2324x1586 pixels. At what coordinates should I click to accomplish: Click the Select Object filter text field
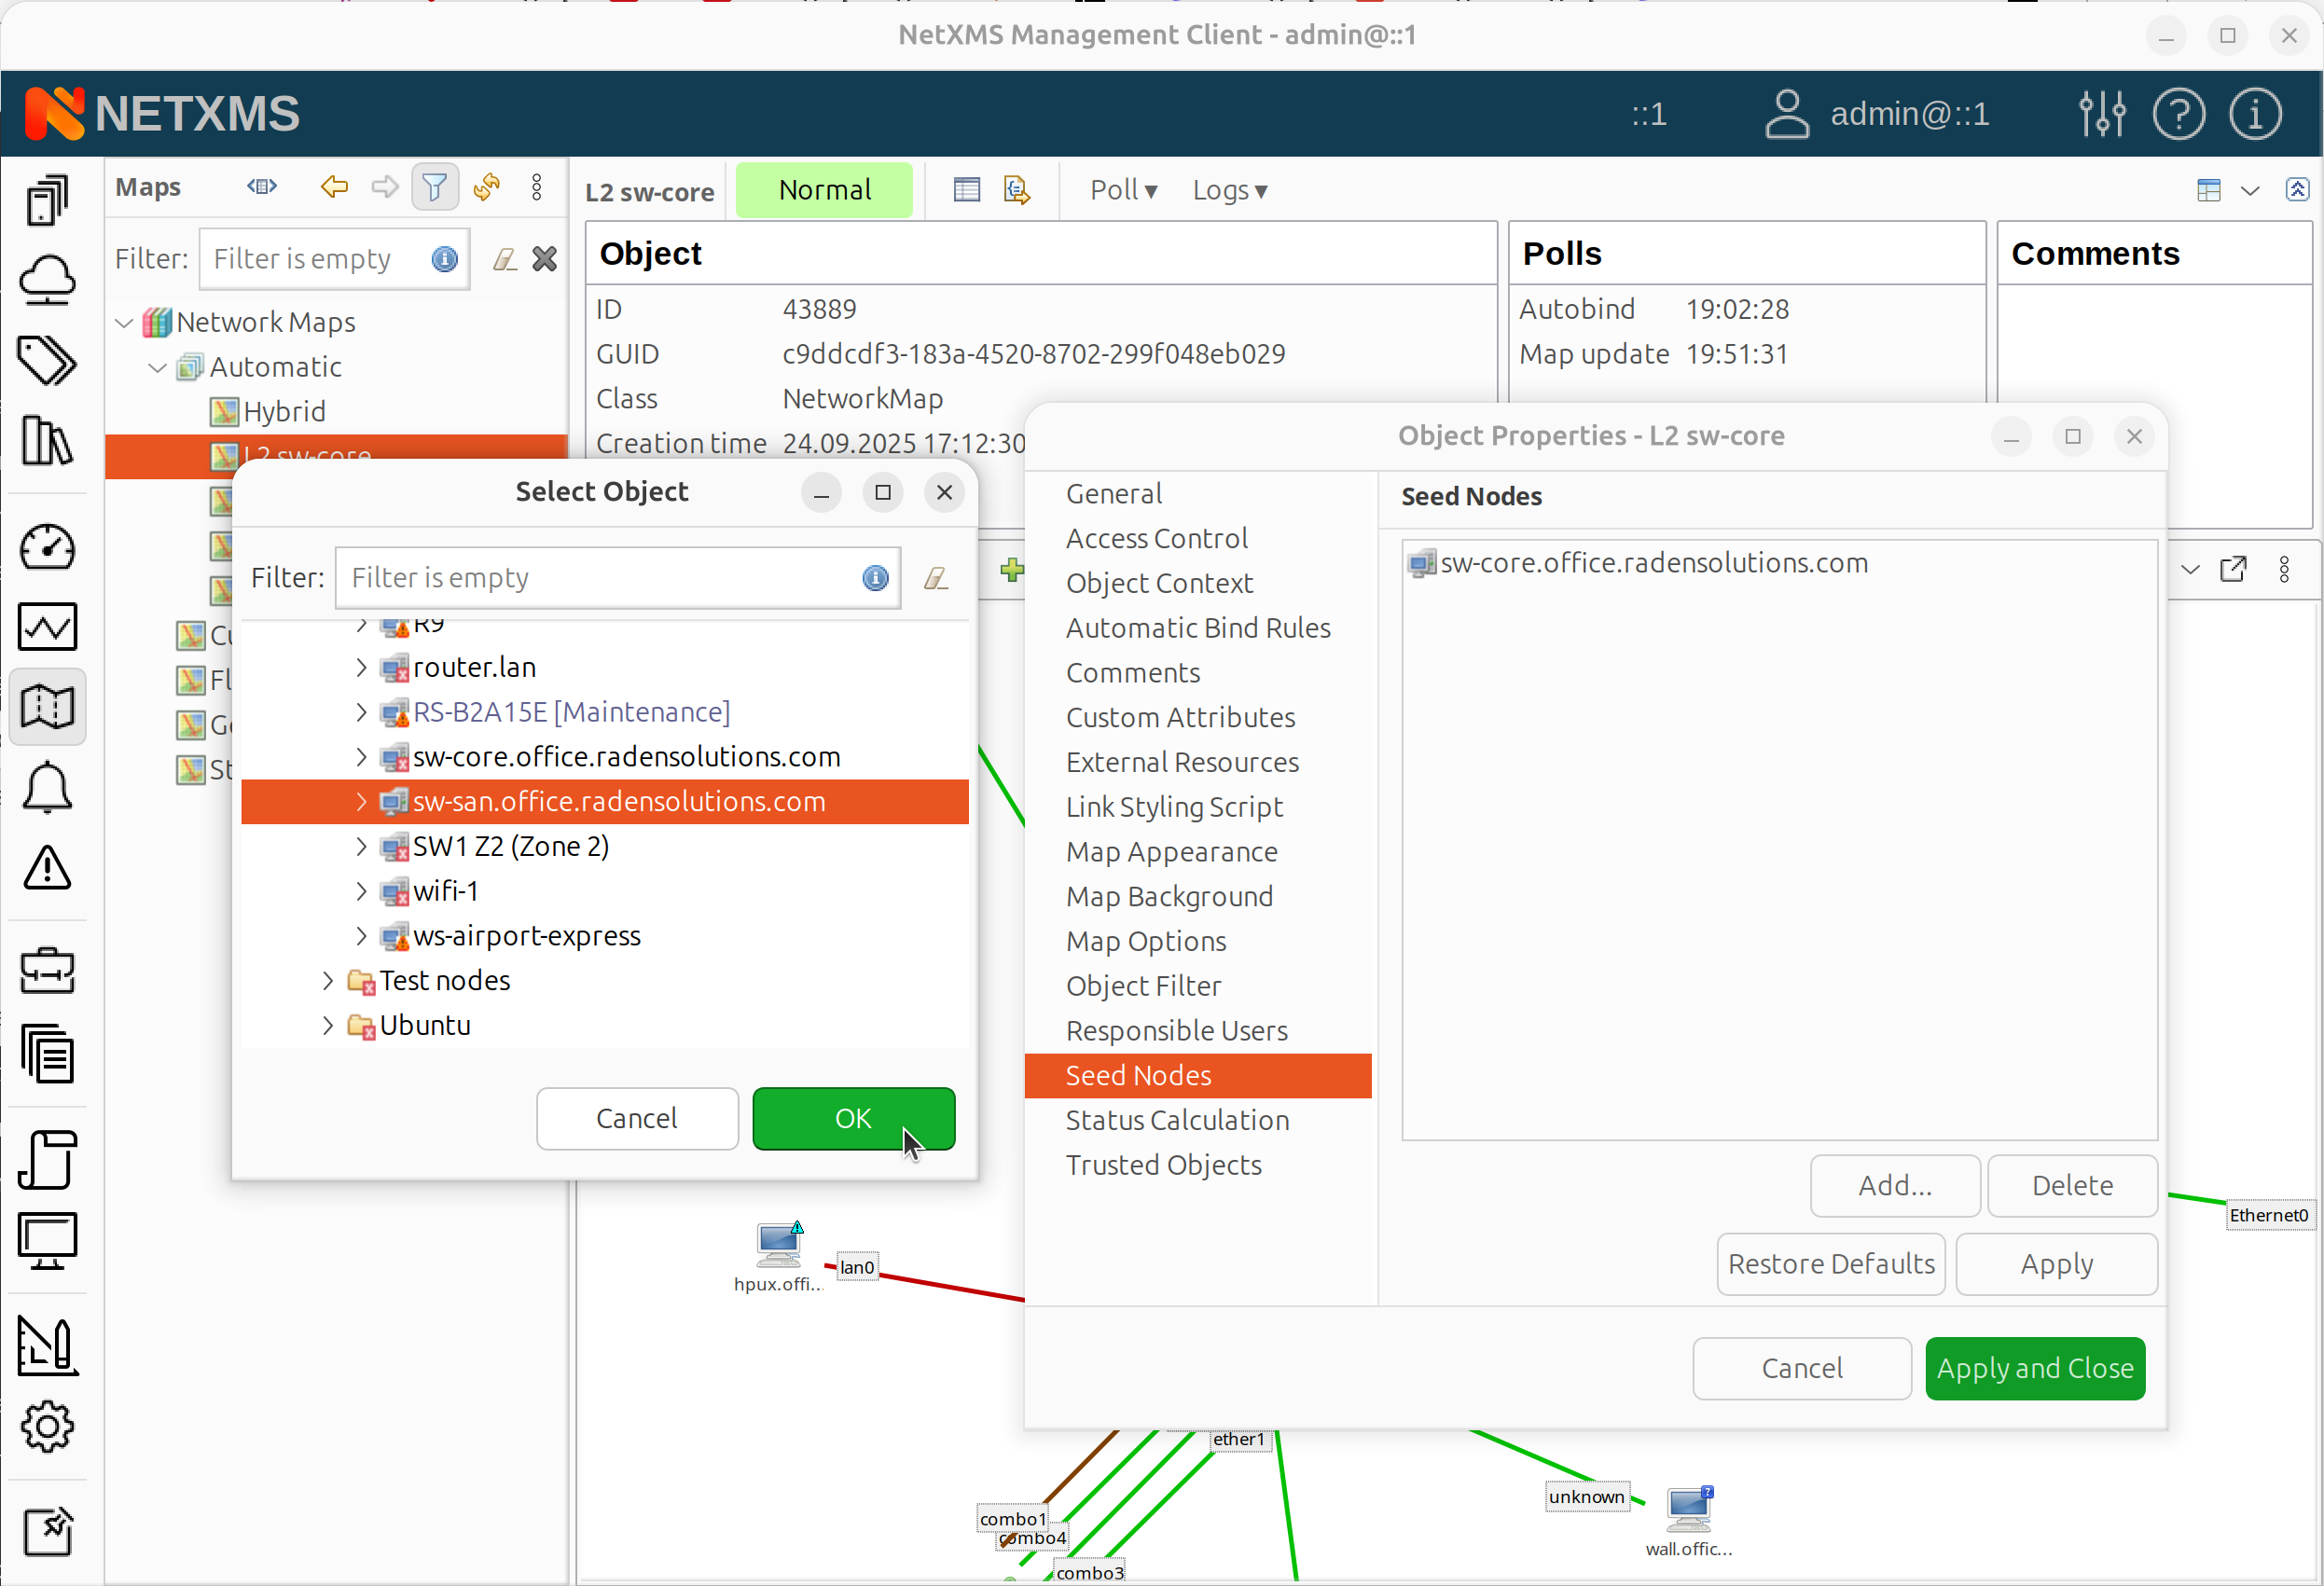pyautogui.click(x=600, y=578)
